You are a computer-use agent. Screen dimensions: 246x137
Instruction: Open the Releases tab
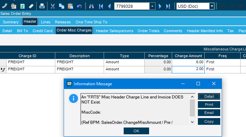click(x=63, y=22)
